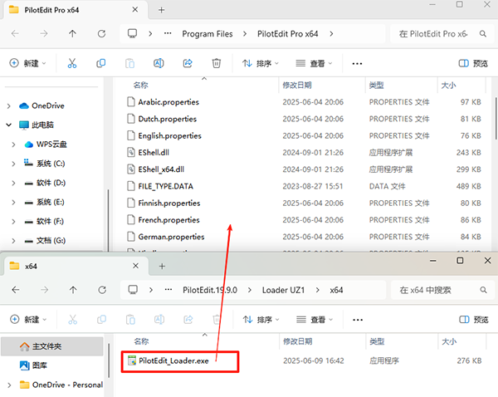Screen dimensions: 498x397
Task: Toggle 预览 preview pane in x64 window
Action: pyautogui.click(x=474, y=320)
